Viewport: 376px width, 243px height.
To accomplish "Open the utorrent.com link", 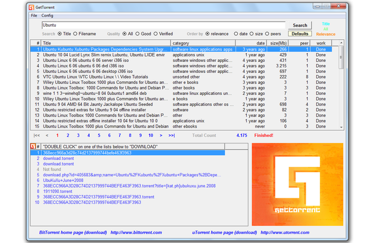I will 285,233.
